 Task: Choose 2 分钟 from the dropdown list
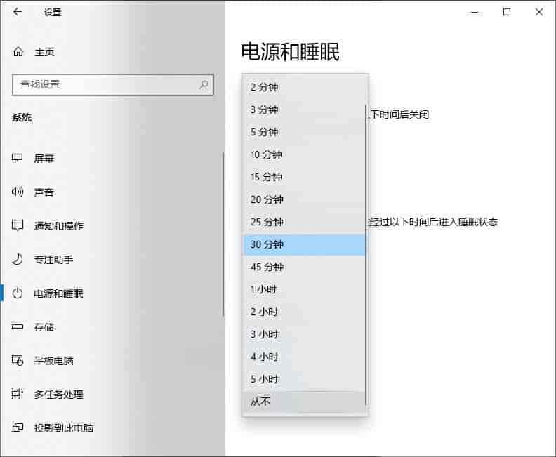tap(304, 87)
